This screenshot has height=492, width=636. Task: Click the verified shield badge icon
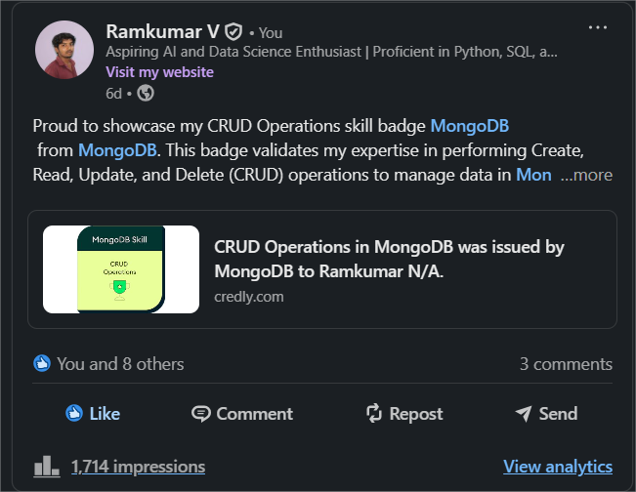(233, 32)
